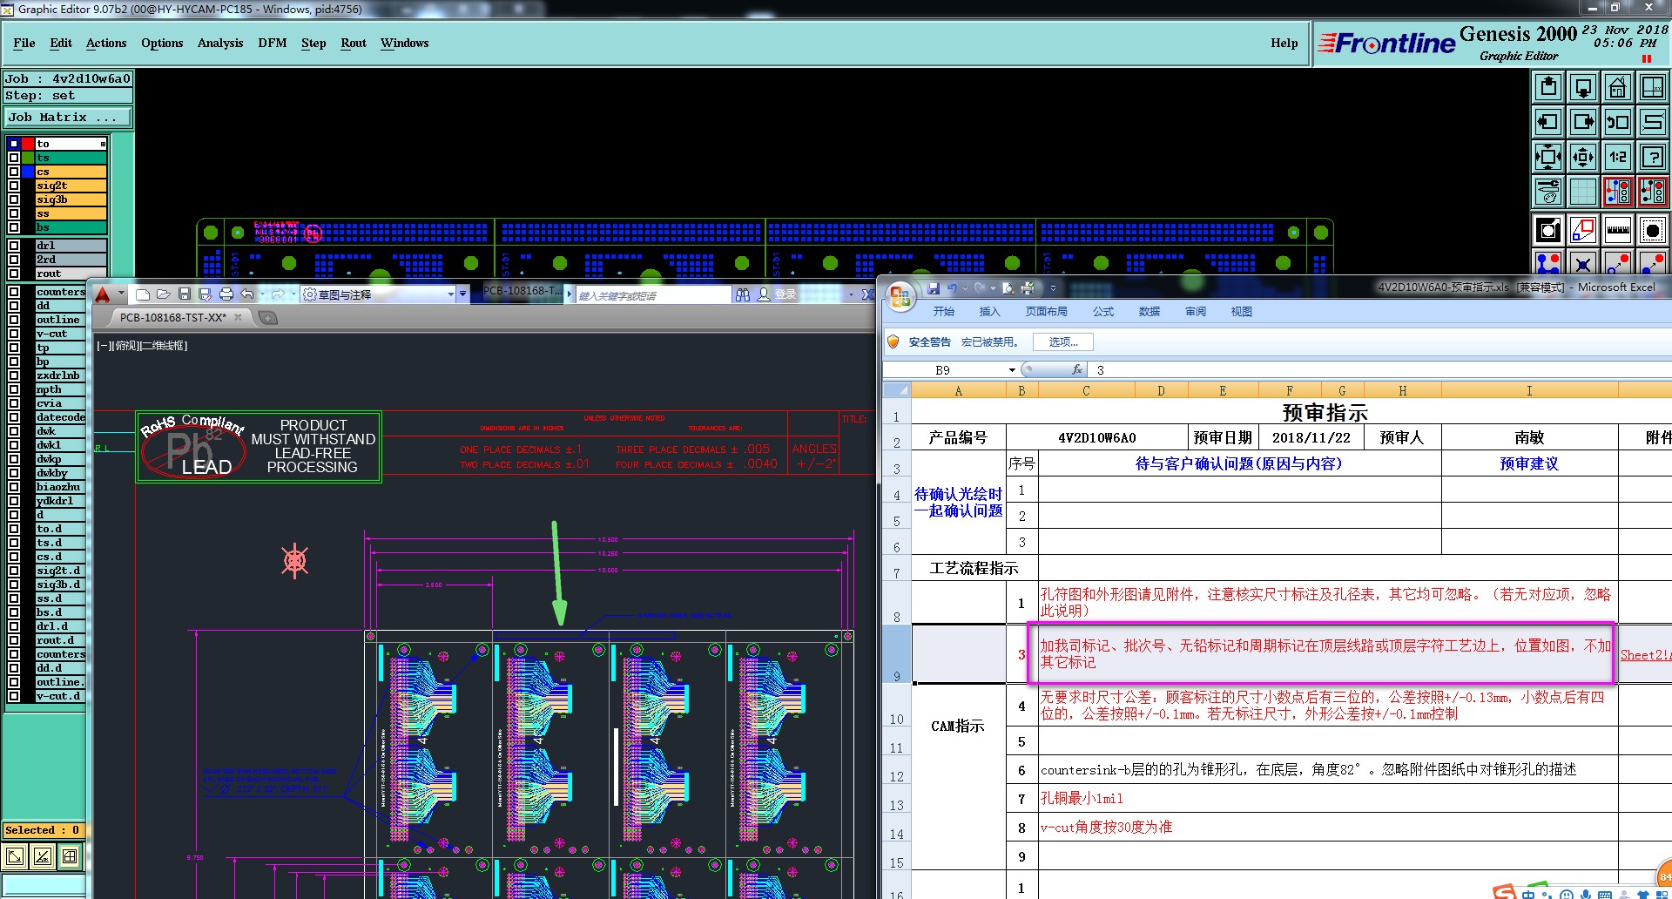The image size is (1672, 899).
Task: Click the 登录 sign-in button in AutoCAD
Action: point(777,294)
